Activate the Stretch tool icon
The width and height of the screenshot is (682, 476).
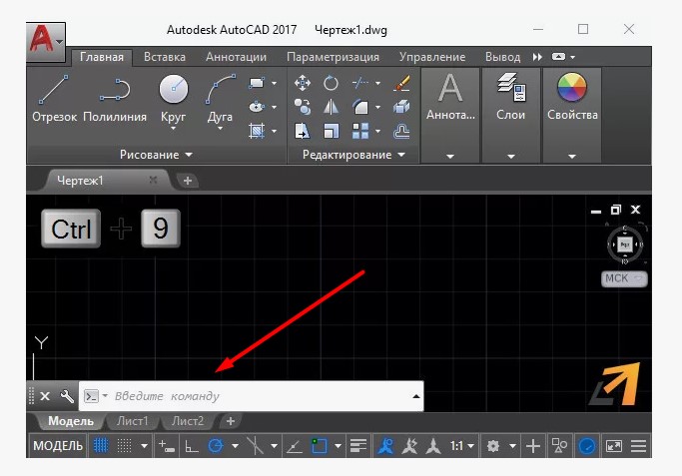pyautogui.click(x=303, y=131)
